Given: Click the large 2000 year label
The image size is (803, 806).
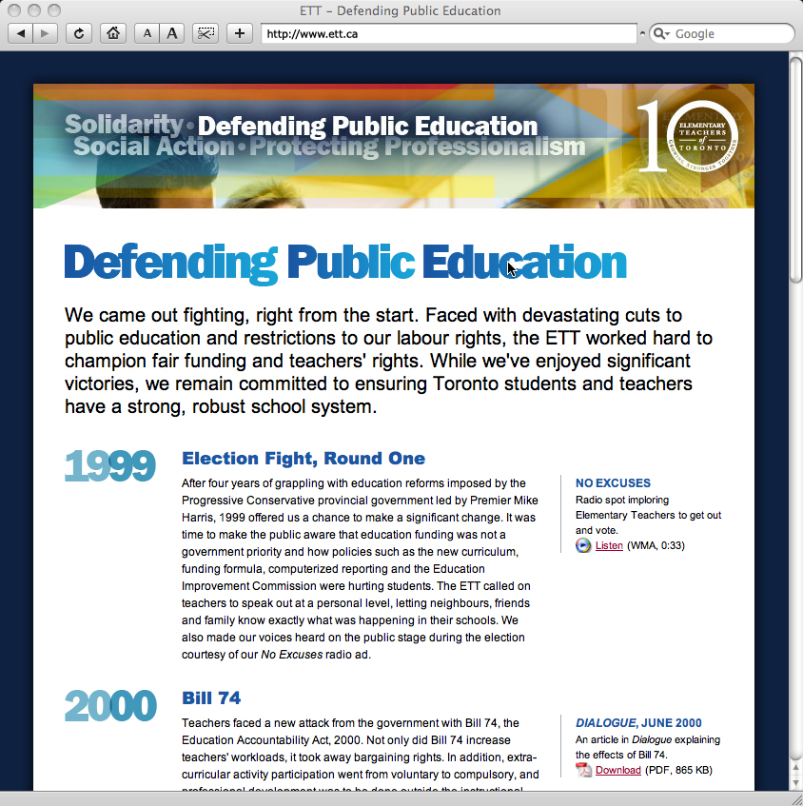Looking at the screenshot, I should click(x=110, y=706).
